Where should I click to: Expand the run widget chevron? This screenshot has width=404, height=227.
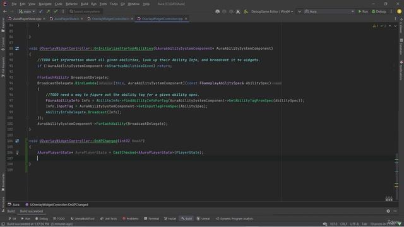tap(299, 11)
